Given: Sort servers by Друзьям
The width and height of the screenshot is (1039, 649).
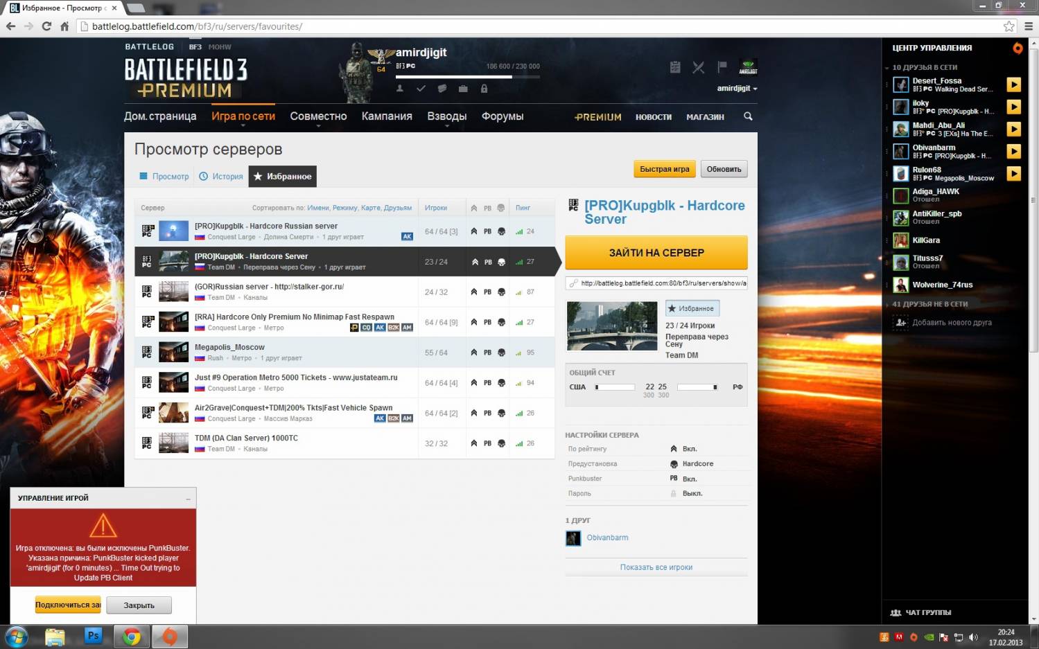Looking at the screenshot, I should 398,208.
